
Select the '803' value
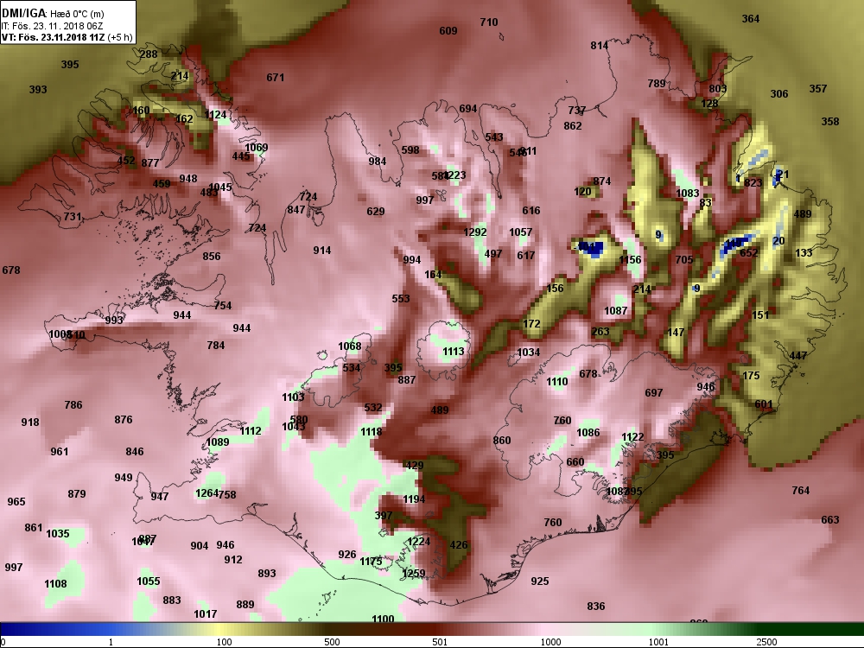coord(717,89)
